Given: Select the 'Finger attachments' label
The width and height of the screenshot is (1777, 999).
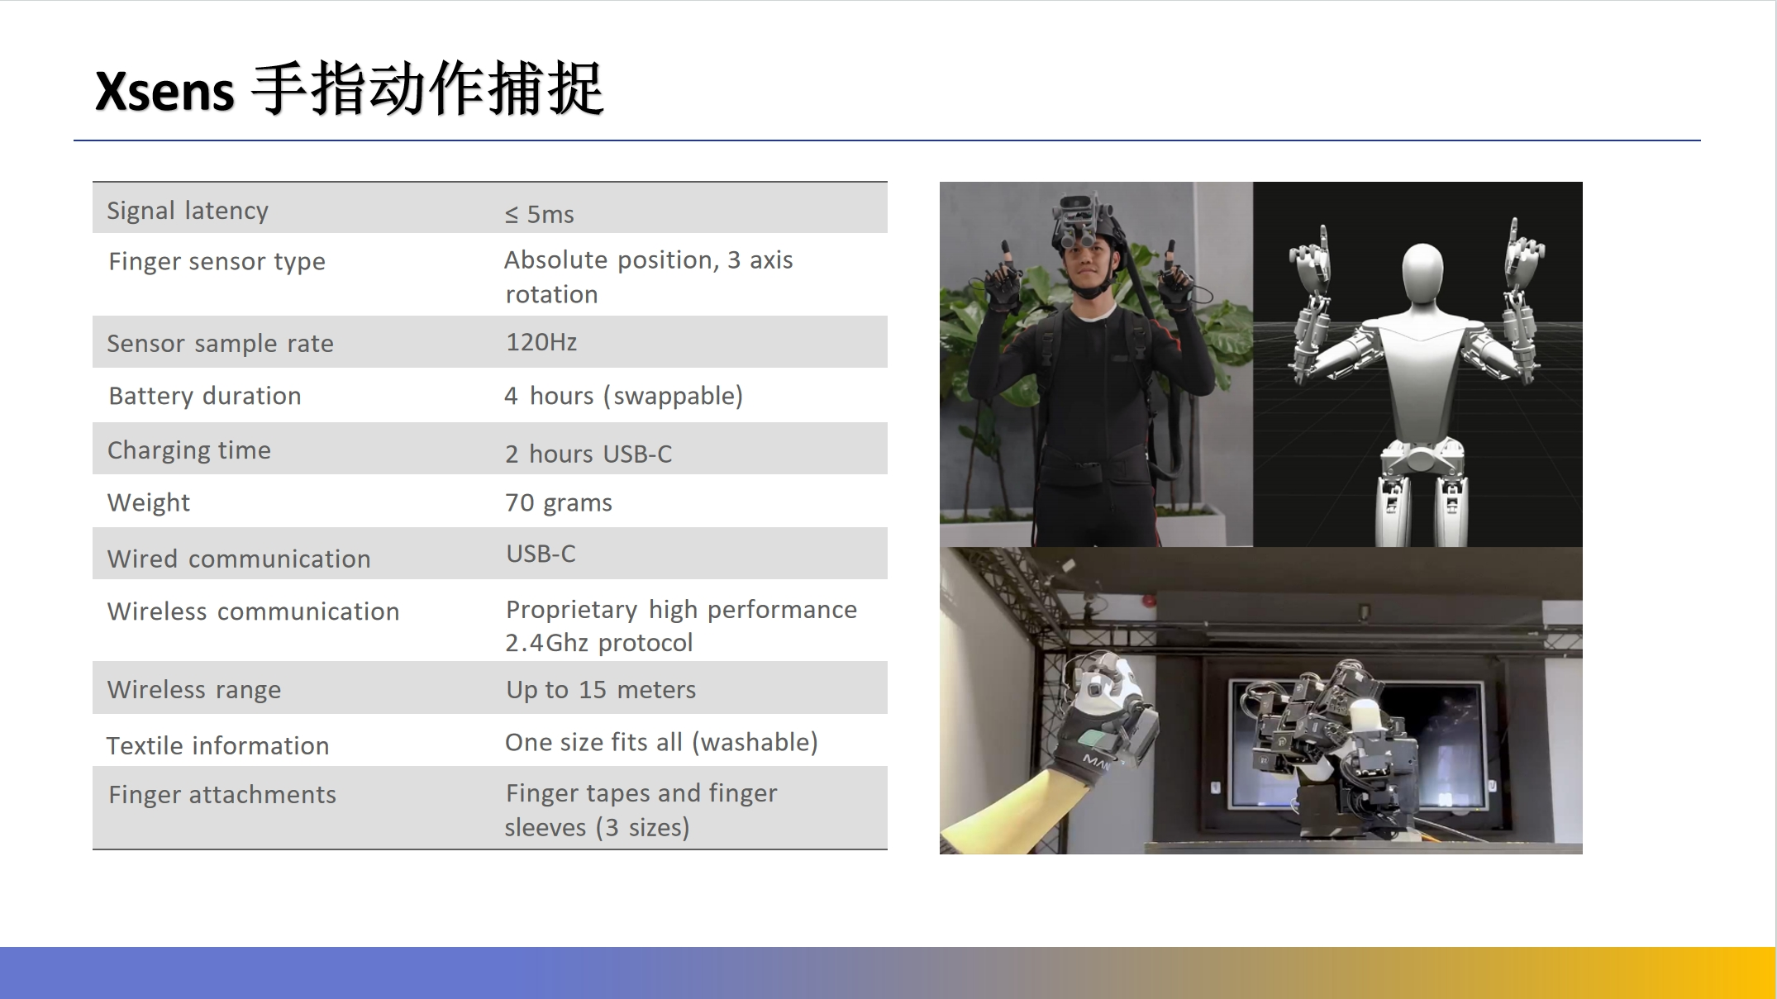Looking at the screenshot, I should tap(222, 794).
